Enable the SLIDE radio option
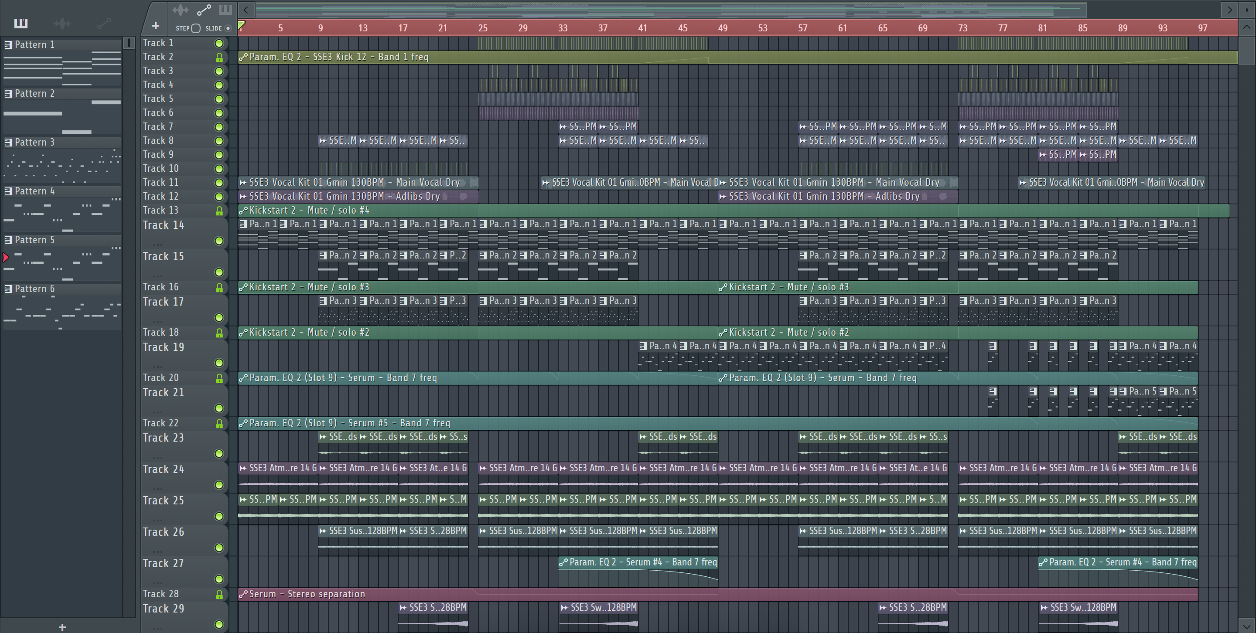This screenshot has height=633, width=1256. (x=228, y=28)
